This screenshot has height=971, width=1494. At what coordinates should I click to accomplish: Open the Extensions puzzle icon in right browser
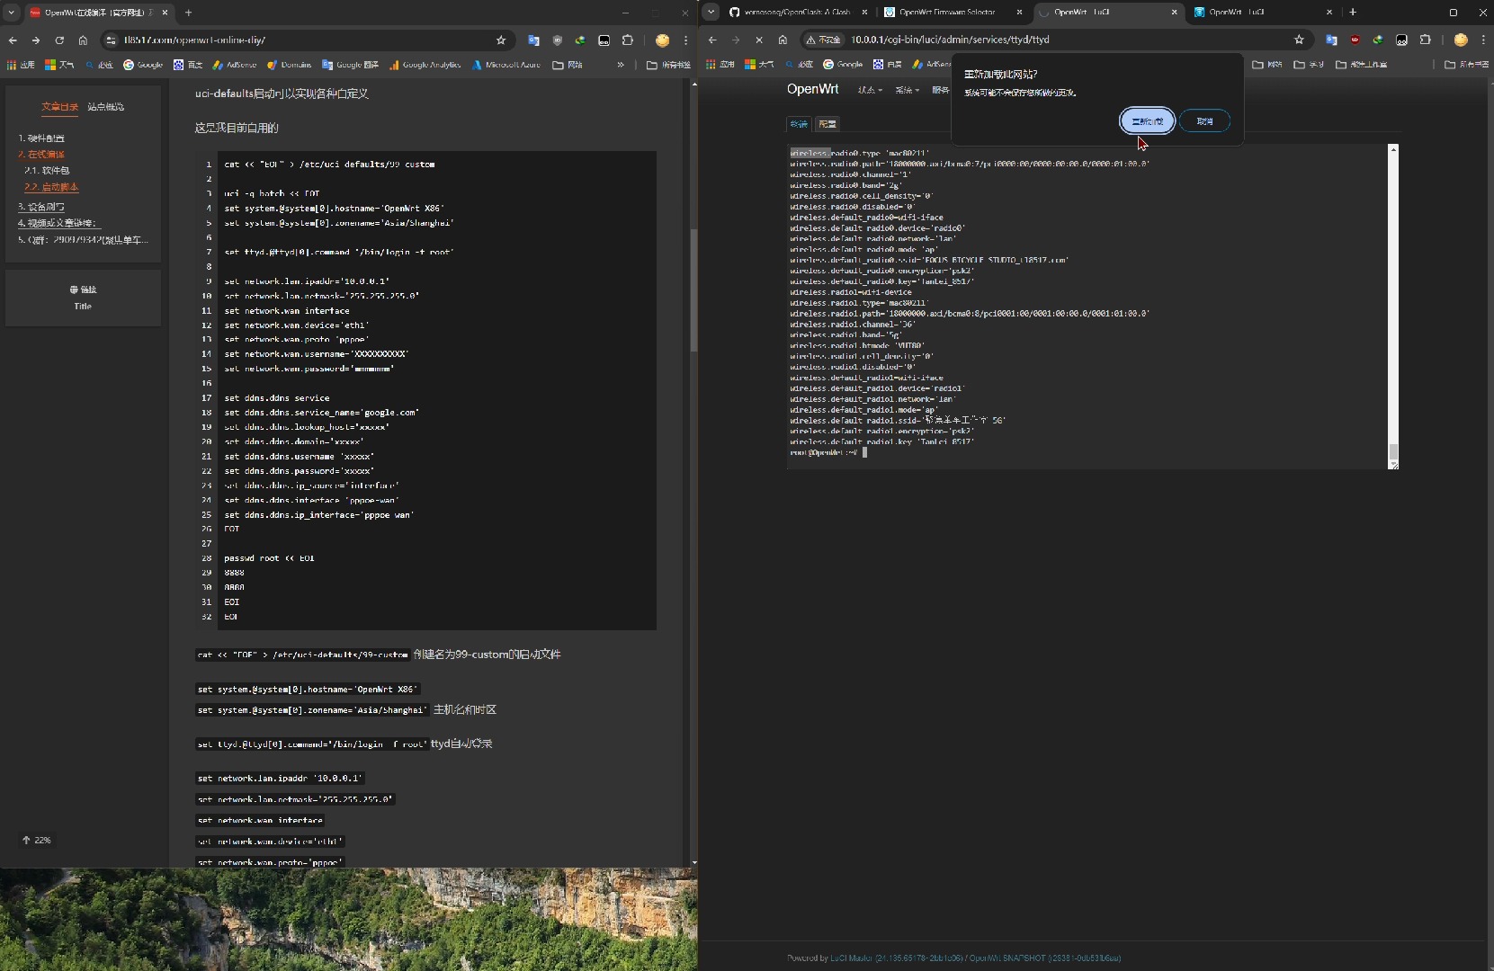pos(1426,40)
